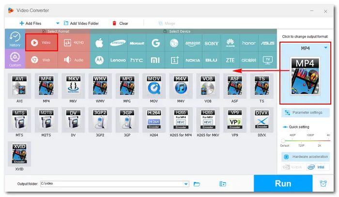This screenshot has height=197, width=339.
Task: Pick the H264 encoder format
Action: click(x=154, y=120)
